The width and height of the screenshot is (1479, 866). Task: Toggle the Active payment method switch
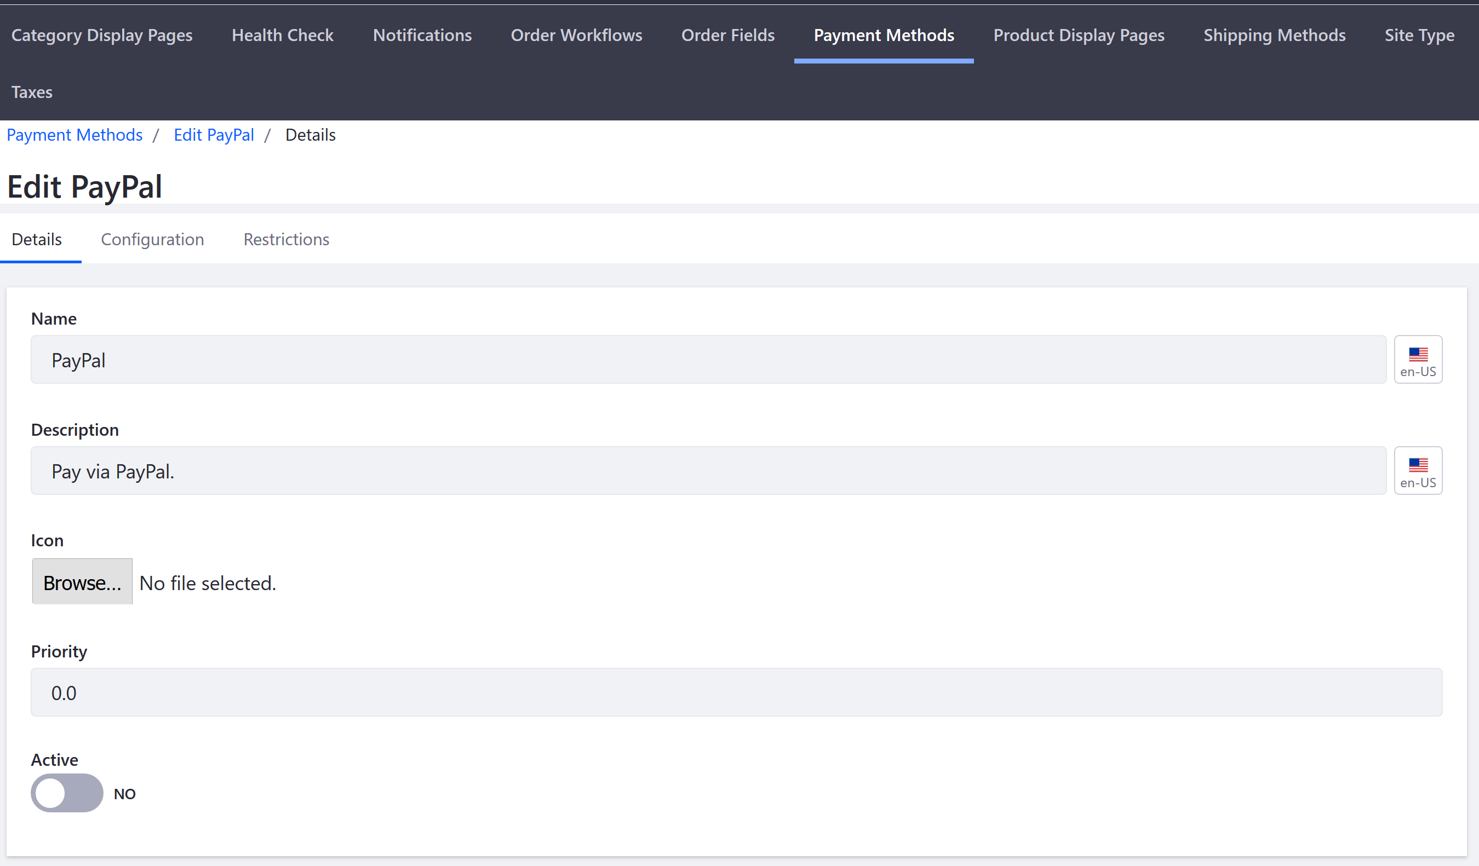tap(66, 794)
